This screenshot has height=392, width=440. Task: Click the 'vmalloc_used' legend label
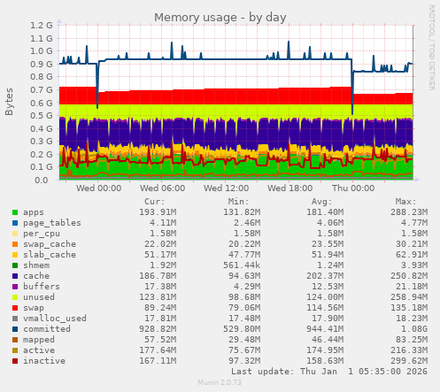click(55, 319)
